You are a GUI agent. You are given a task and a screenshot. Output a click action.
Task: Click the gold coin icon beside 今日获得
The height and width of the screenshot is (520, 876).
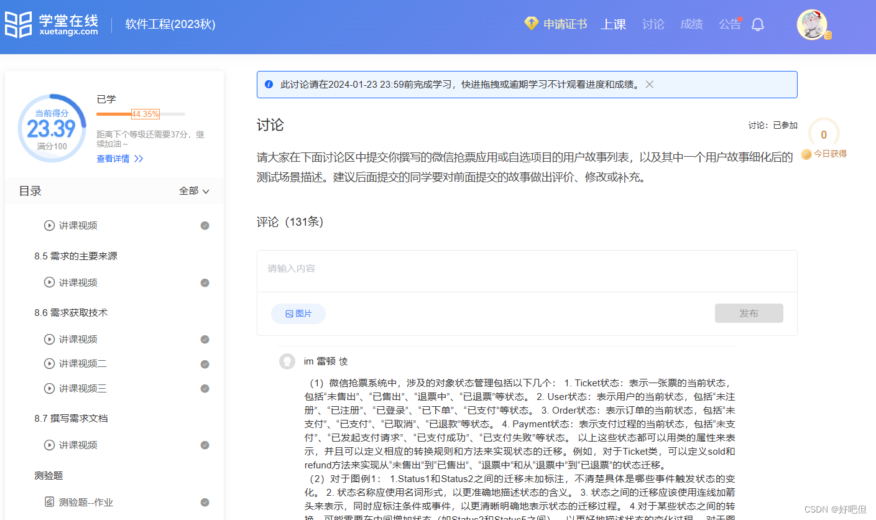(806, 154)
